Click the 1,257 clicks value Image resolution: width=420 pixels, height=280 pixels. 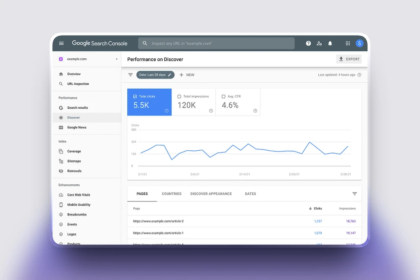(318, 221)
